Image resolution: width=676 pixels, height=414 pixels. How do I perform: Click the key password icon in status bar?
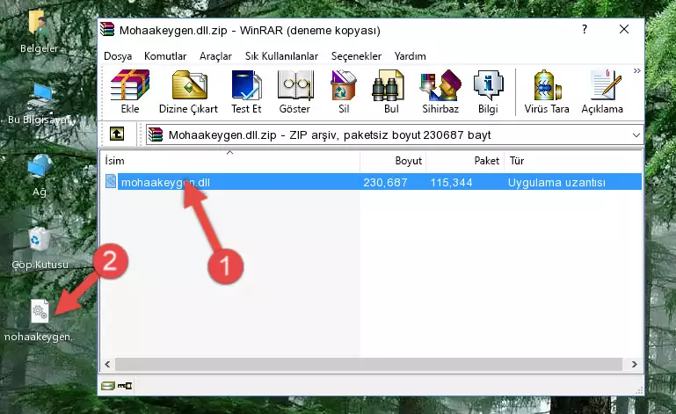(125, 386)
